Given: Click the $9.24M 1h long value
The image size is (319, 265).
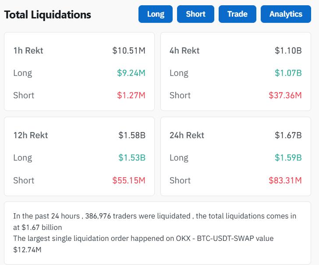Looking at the screenshot, I should click(x=131, y=73).
